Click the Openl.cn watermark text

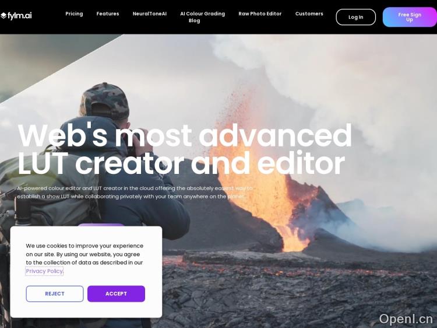[406, 319]
